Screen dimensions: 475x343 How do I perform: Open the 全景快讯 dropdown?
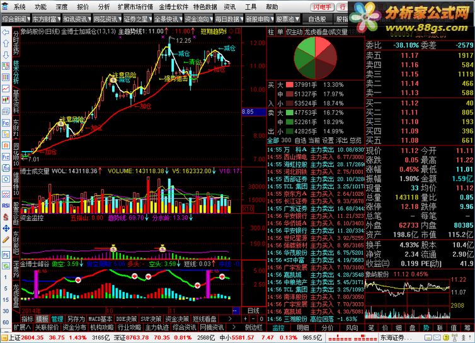coord(168,19)
